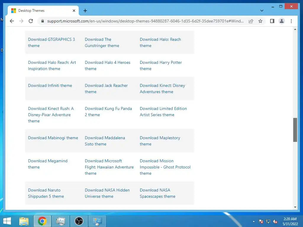
Task: Bookmark this page with the star
Action: tap(260, 21)
